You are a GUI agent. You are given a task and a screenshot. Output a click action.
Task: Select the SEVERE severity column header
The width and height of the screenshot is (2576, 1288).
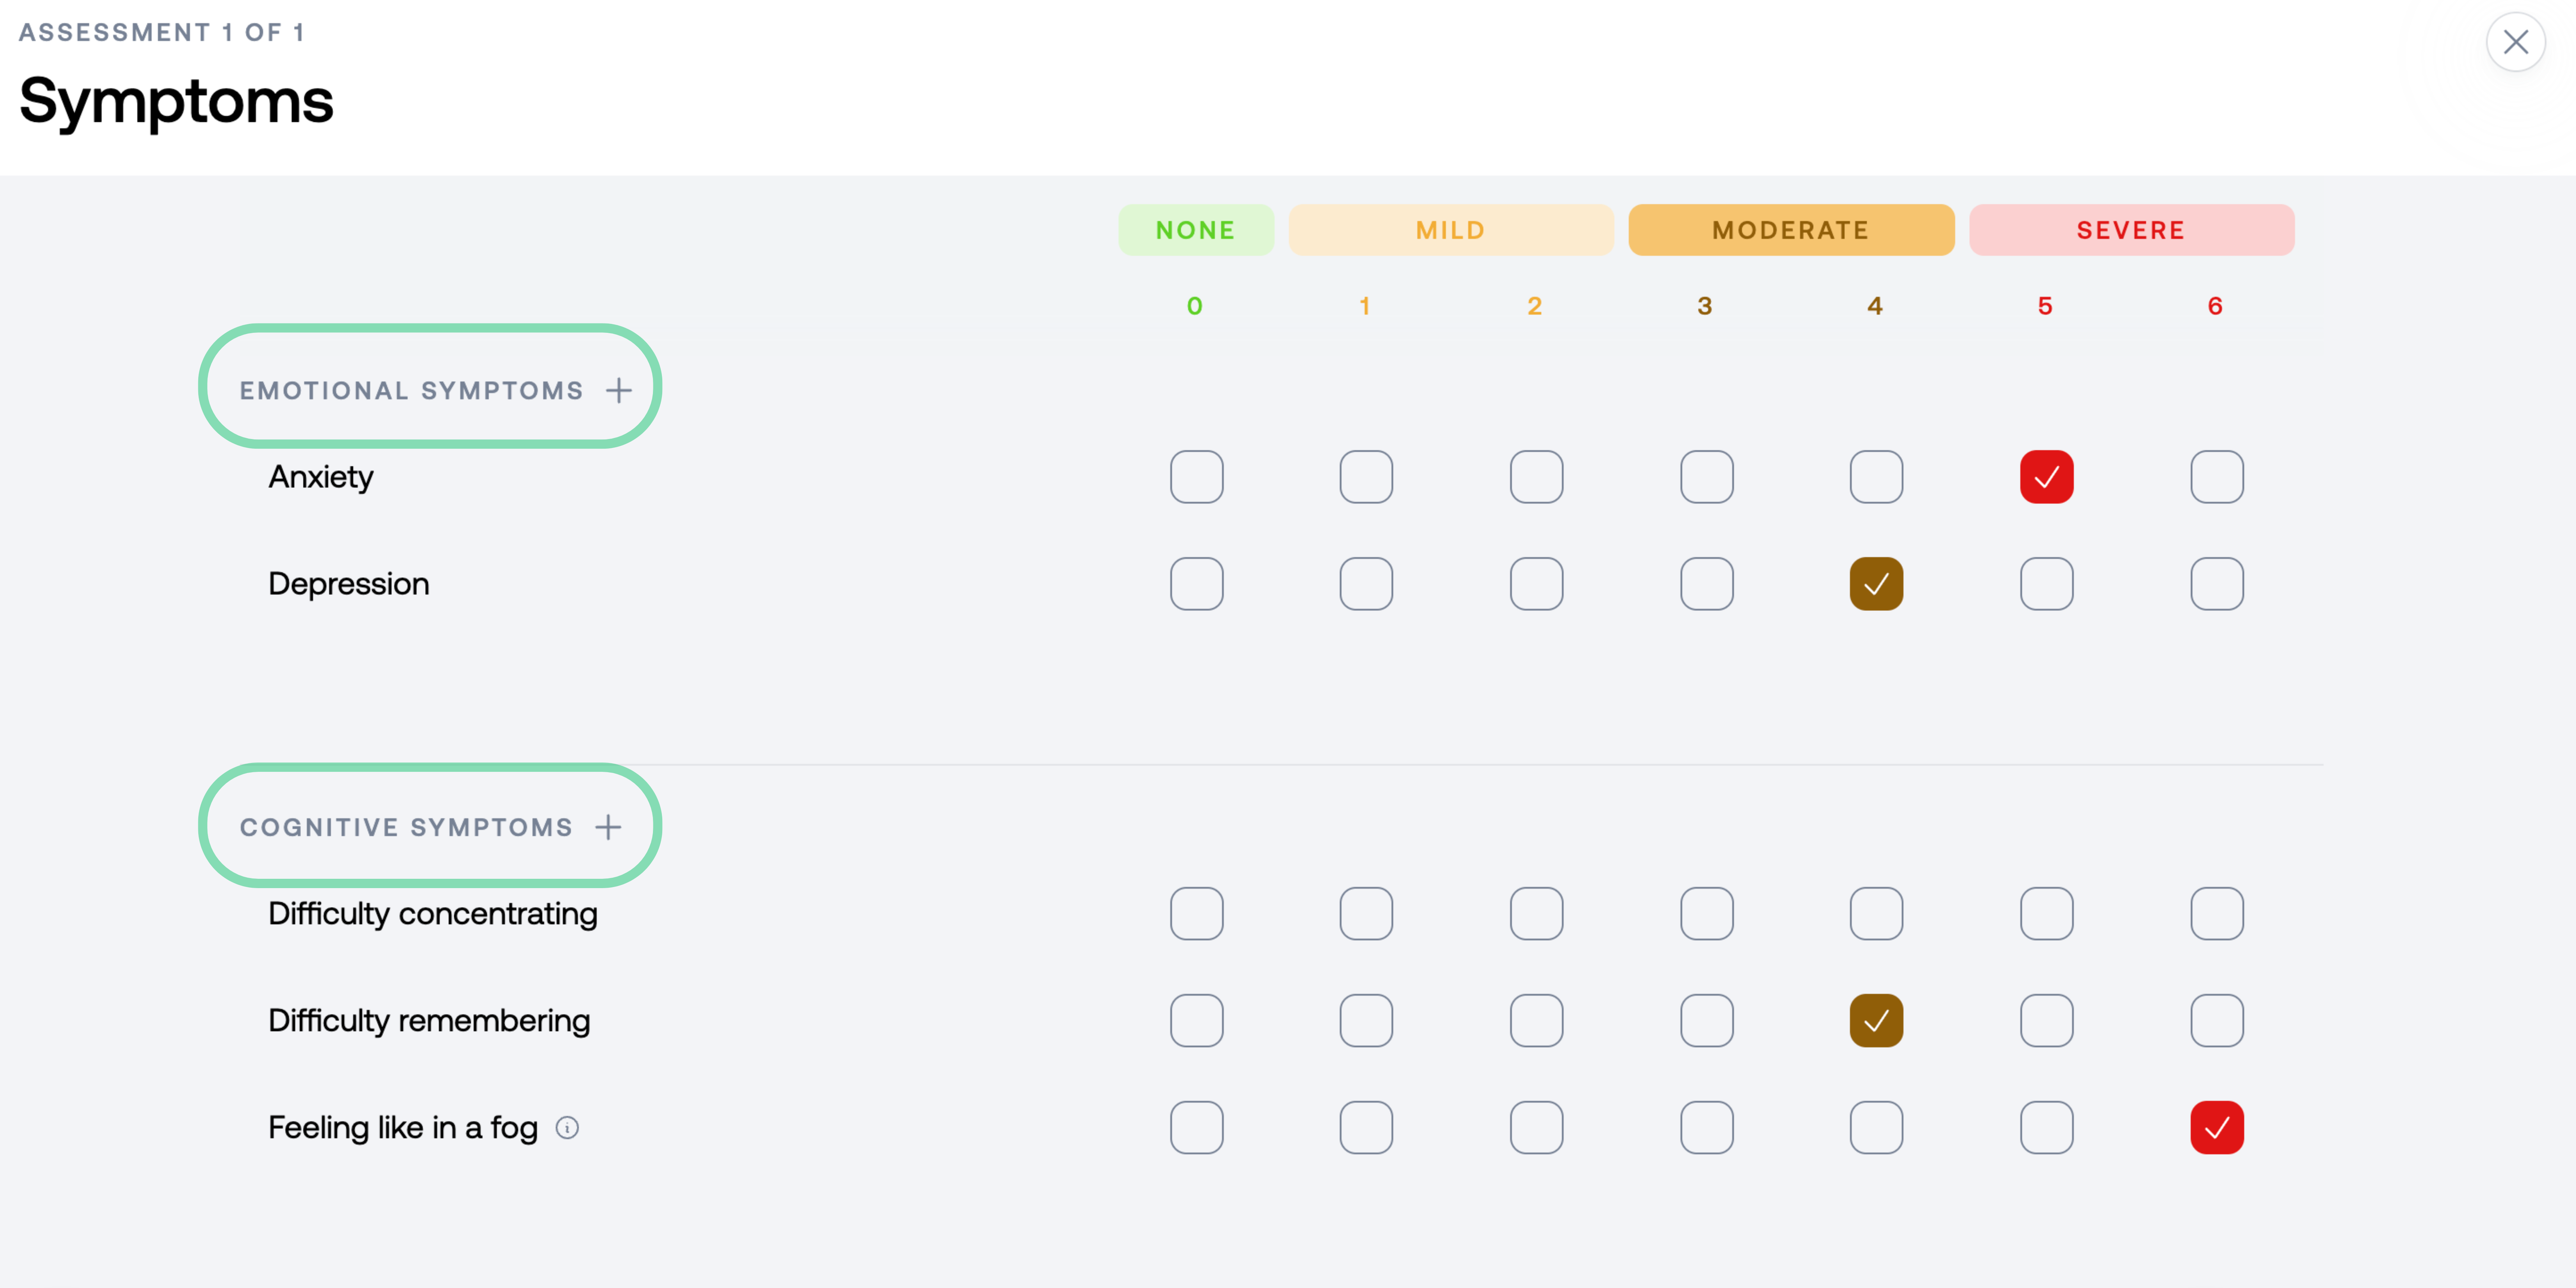click(x=2131, y=228)
